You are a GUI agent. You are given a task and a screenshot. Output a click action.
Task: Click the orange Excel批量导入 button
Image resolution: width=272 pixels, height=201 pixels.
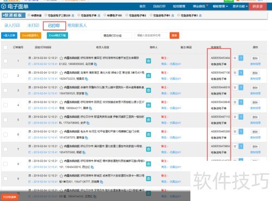point(30,35)
